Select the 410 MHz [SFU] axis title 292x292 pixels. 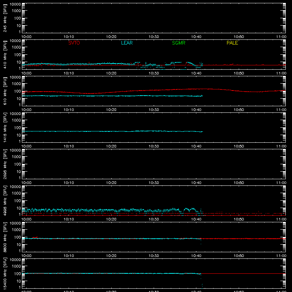coord(5,54)
